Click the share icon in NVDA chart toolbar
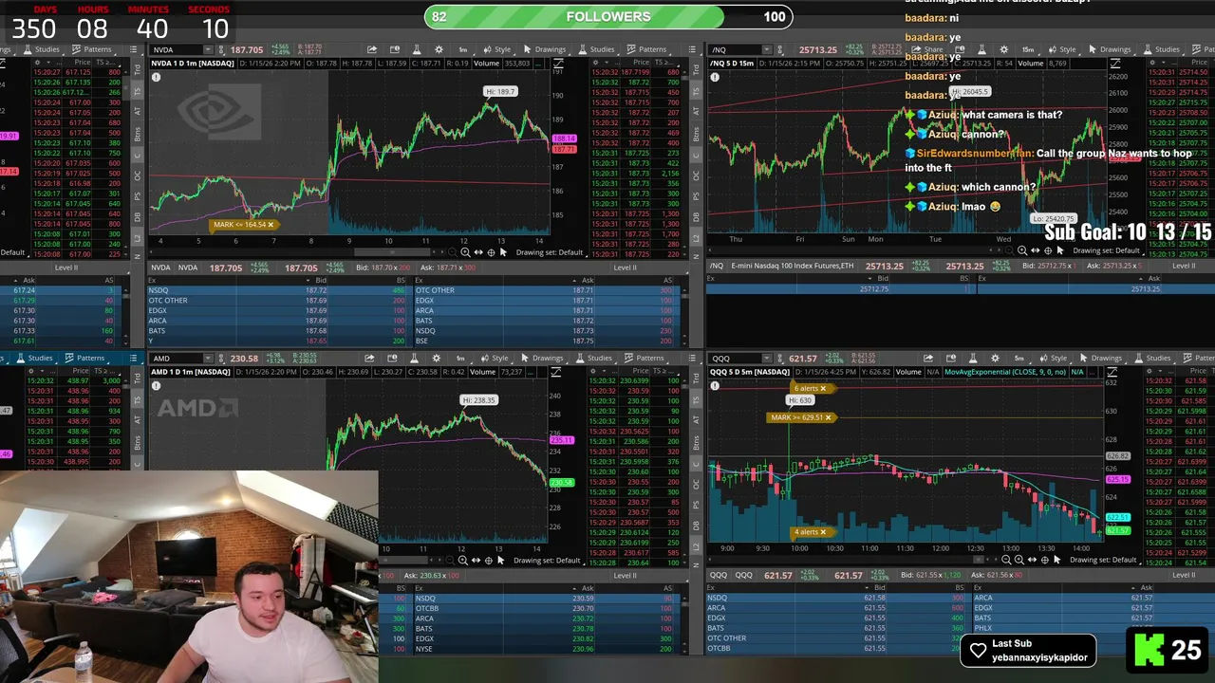Viewport: 1215px width, 683px height. [x=372, y=49]
